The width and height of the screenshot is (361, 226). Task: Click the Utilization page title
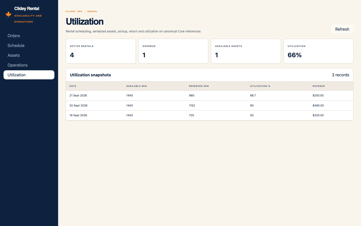[x=85, y=22]
